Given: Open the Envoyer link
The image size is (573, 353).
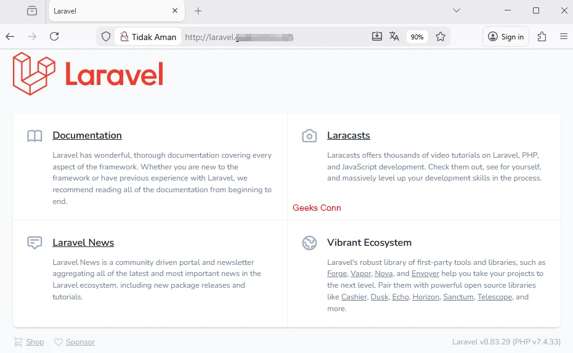Looking at the screenshot, I should coord(425,274).
